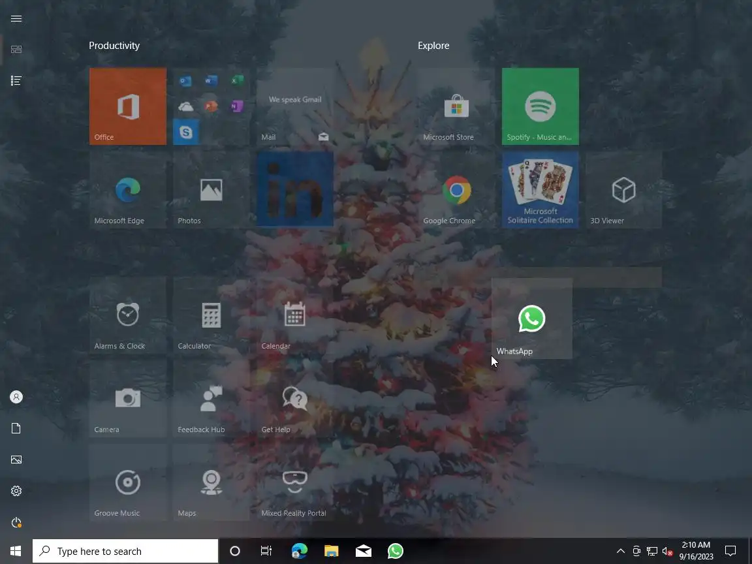Open Task View on the taskbar
Viewport: 752px width, 564px height.
click(266, 551)
